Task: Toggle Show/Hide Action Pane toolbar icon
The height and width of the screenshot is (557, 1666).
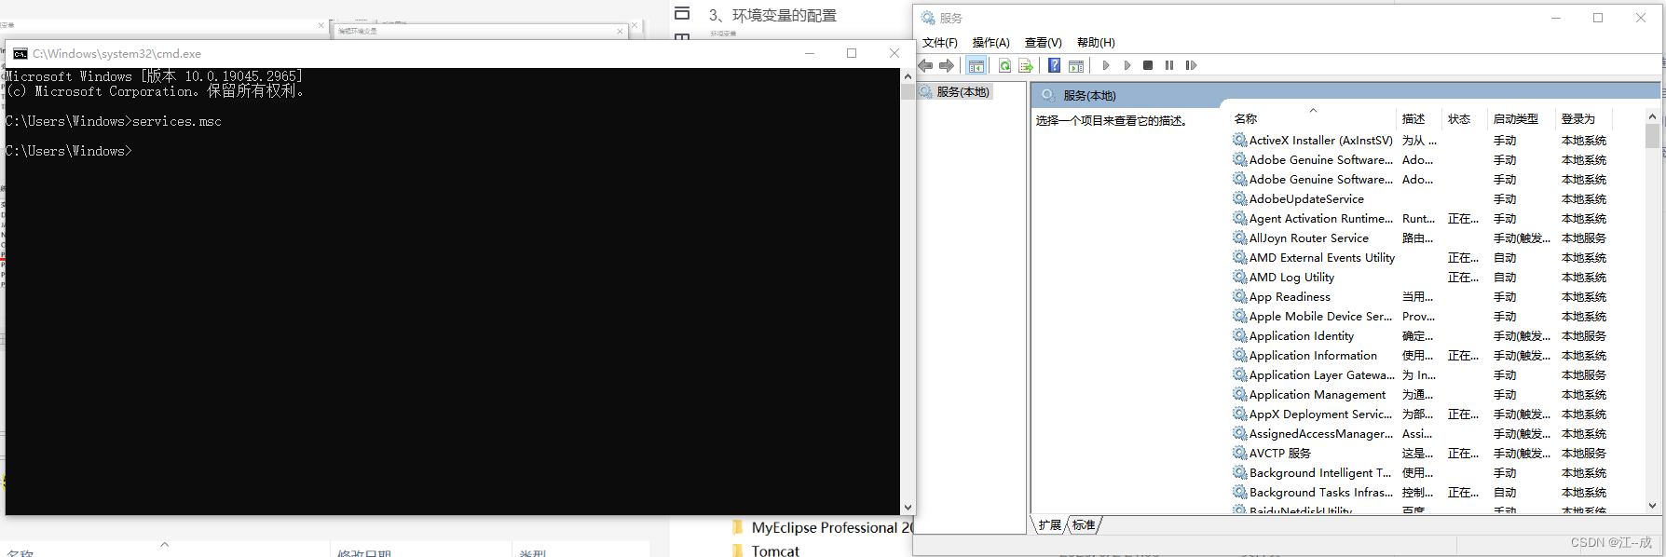Action: click(1076, 65)
